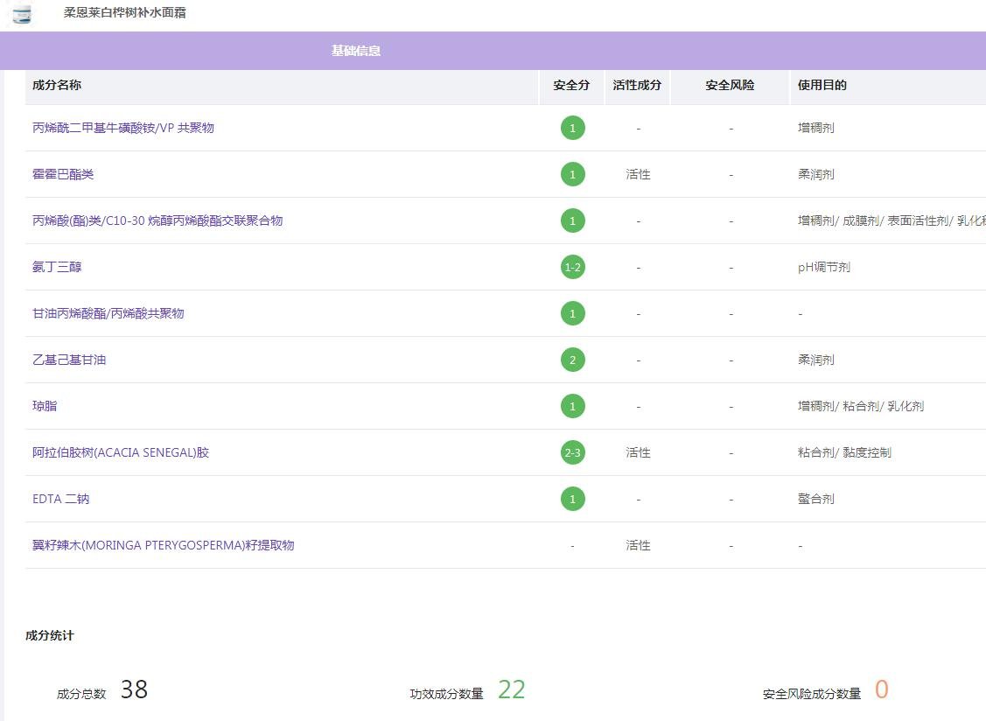Viewport: 986px width, 721px height.
Task: Open the 翼籽辣木 MORINGA PTERYGOSPERMA extract link
Action: coord(164,545)
